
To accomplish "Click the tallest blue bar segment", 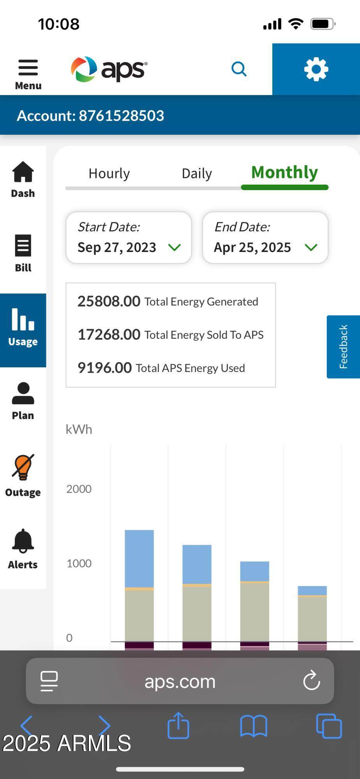I will (139, 558).
